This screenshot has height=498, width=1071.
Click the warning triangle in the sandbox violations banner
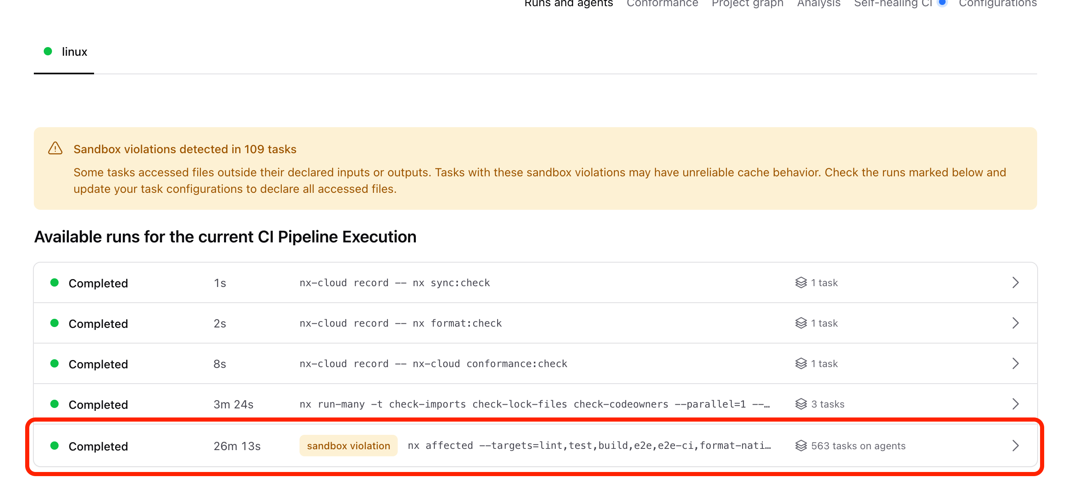(55, 148)
